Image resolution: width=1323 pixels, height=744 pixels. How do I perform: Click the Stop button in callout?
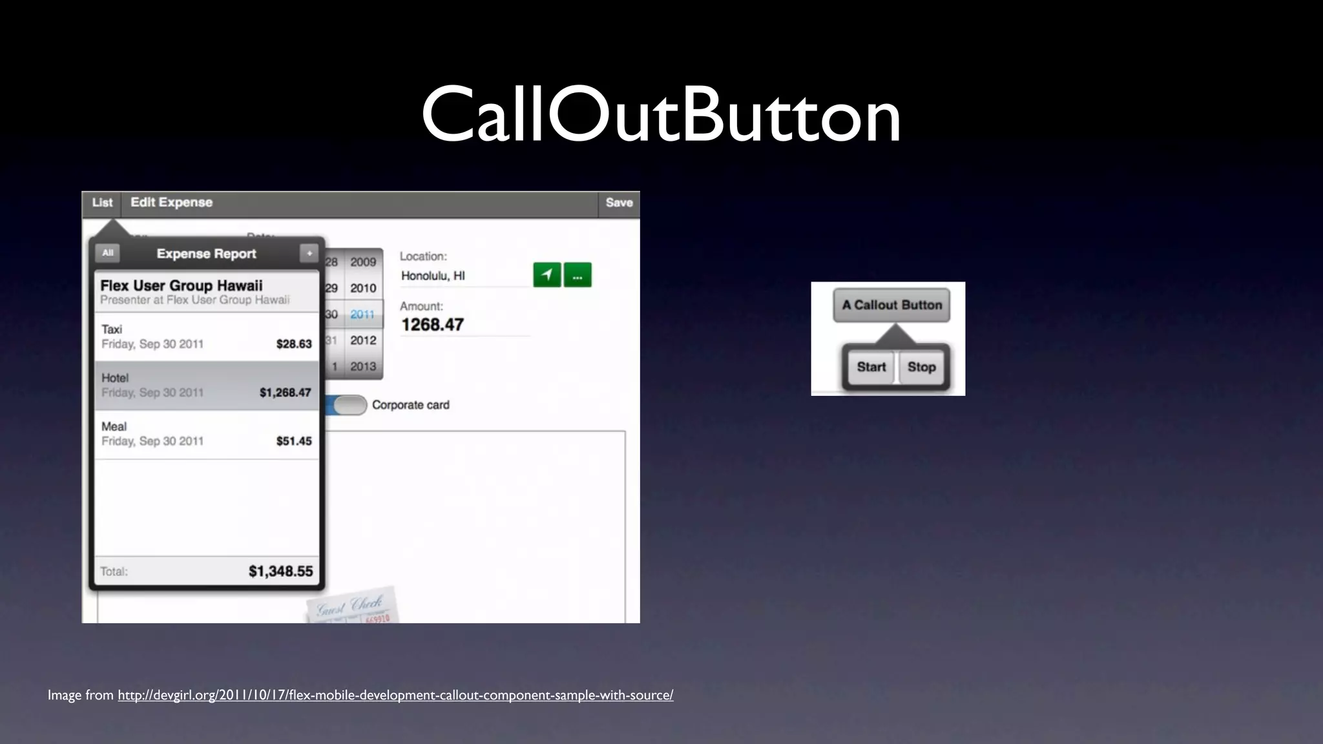(921, 367)
